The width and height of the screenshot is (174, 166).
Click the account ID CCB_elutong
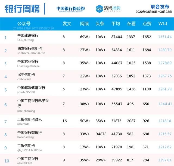(26, 40)
